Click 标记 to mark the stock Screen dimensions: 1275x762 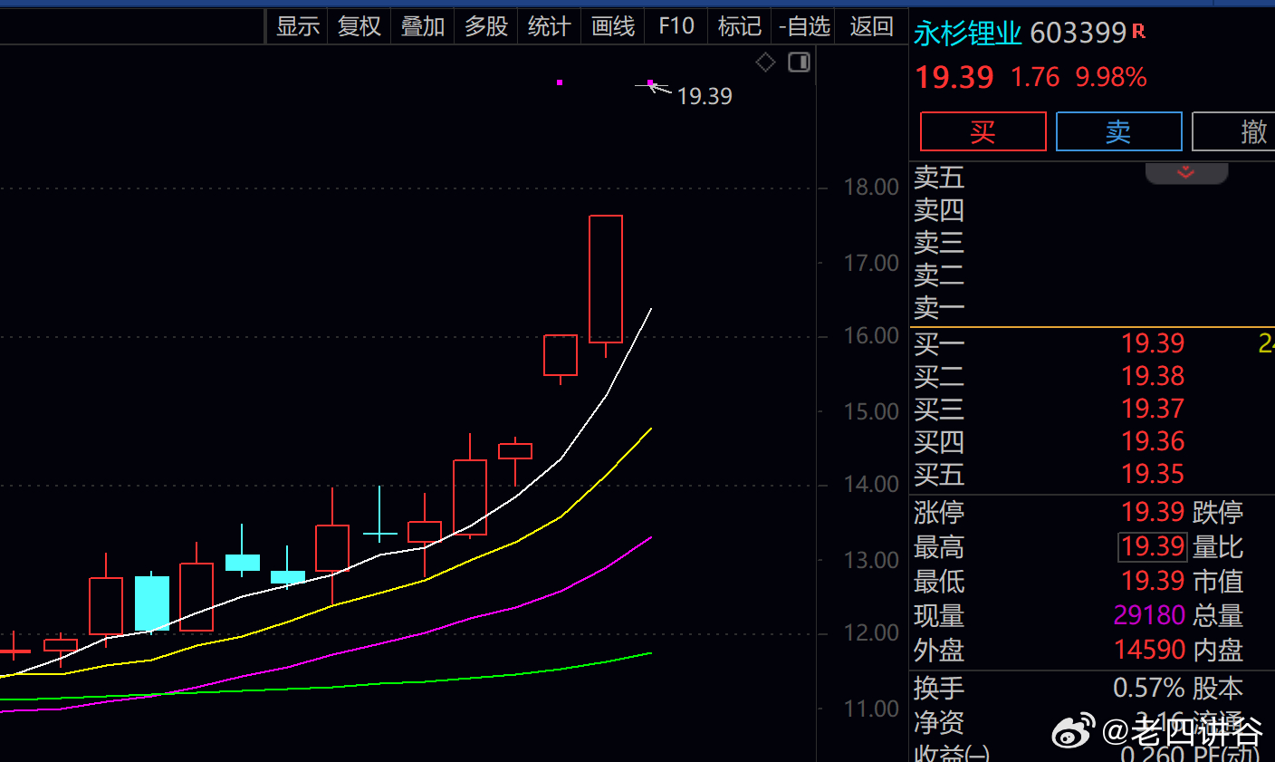(740, 26)
